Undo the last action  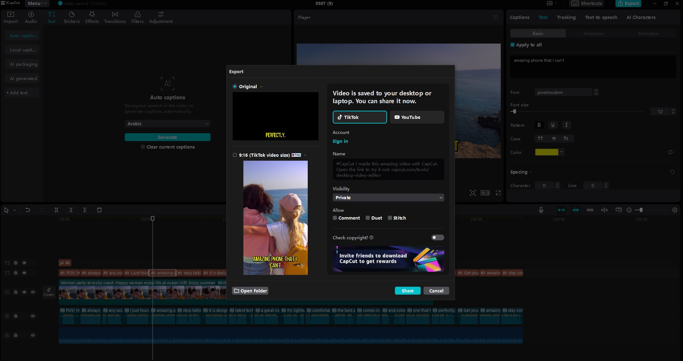click(28, 210)
